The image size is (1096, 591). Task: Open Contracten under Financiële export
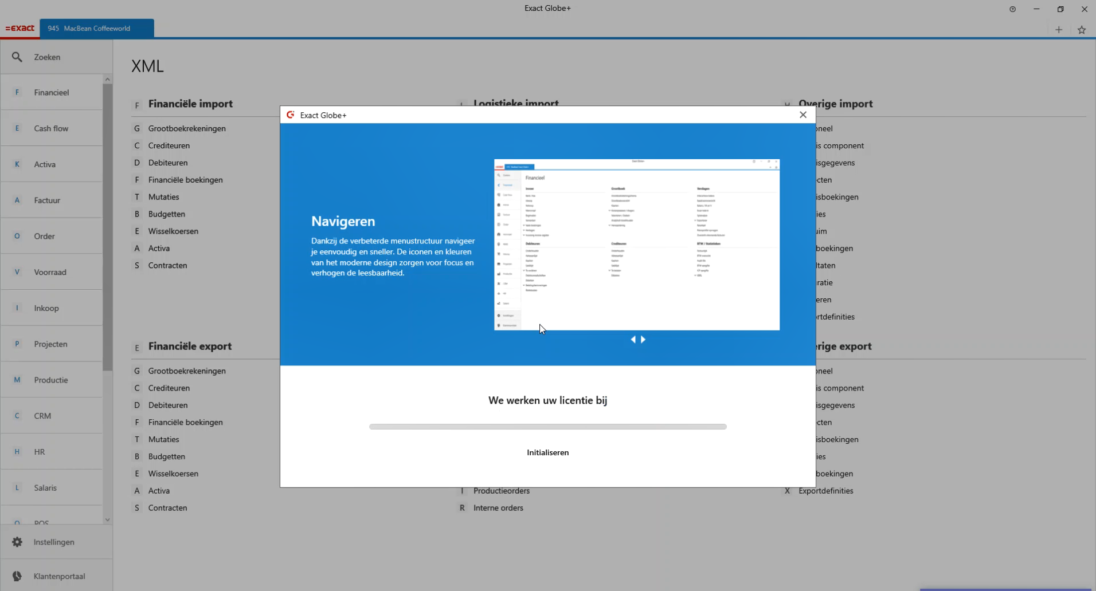167,508
